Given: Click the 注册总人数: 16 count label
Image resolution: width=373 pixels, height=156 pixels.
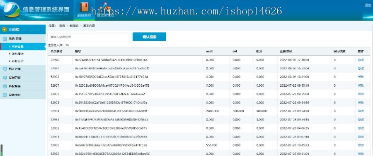Looking at the screenshot, I should (58, 45).
